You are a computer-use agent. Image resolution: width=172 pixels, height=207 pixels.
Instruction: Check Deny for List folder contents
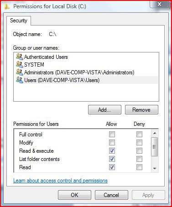139,159
